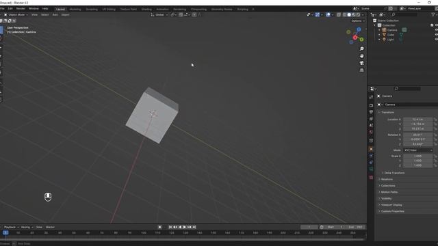Jump to timeline end frame button
The height and width of the screenshot is (246, 438).
tap(194, 228)
